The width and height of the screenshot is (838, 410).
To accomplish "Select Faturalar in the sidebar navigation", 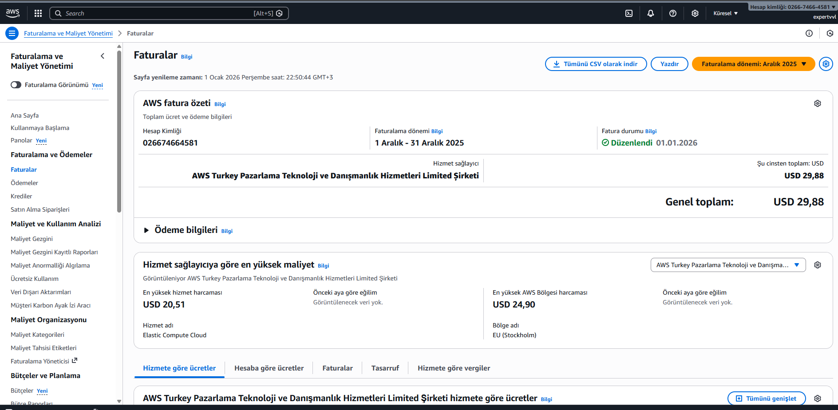I will tap(24, 170).
